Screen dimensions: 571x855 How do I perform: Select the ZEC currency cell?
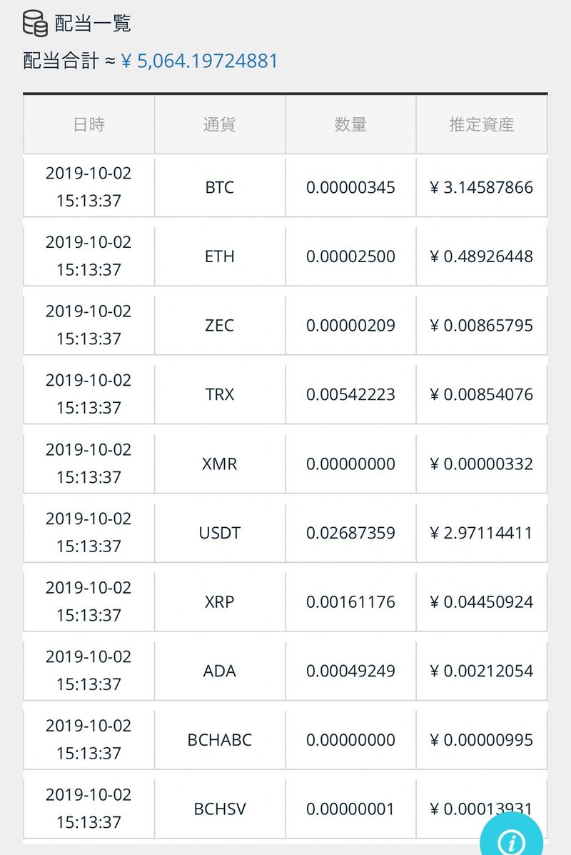coord(219,326)
